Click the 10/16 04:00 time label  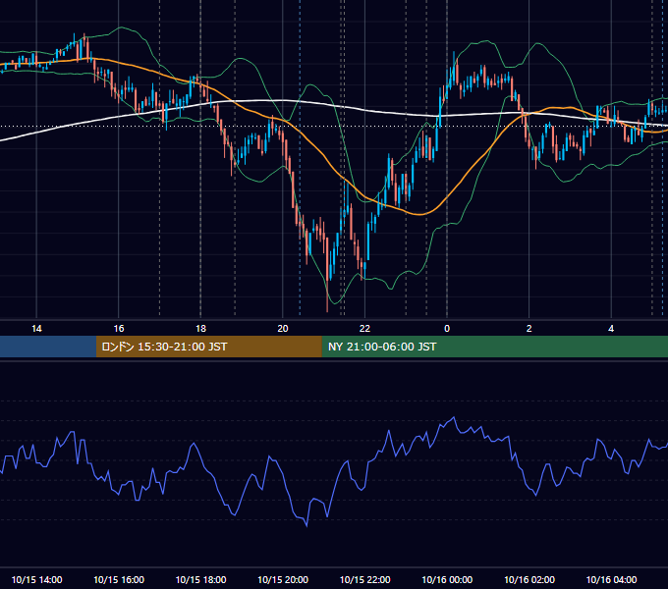coord(611,579)
